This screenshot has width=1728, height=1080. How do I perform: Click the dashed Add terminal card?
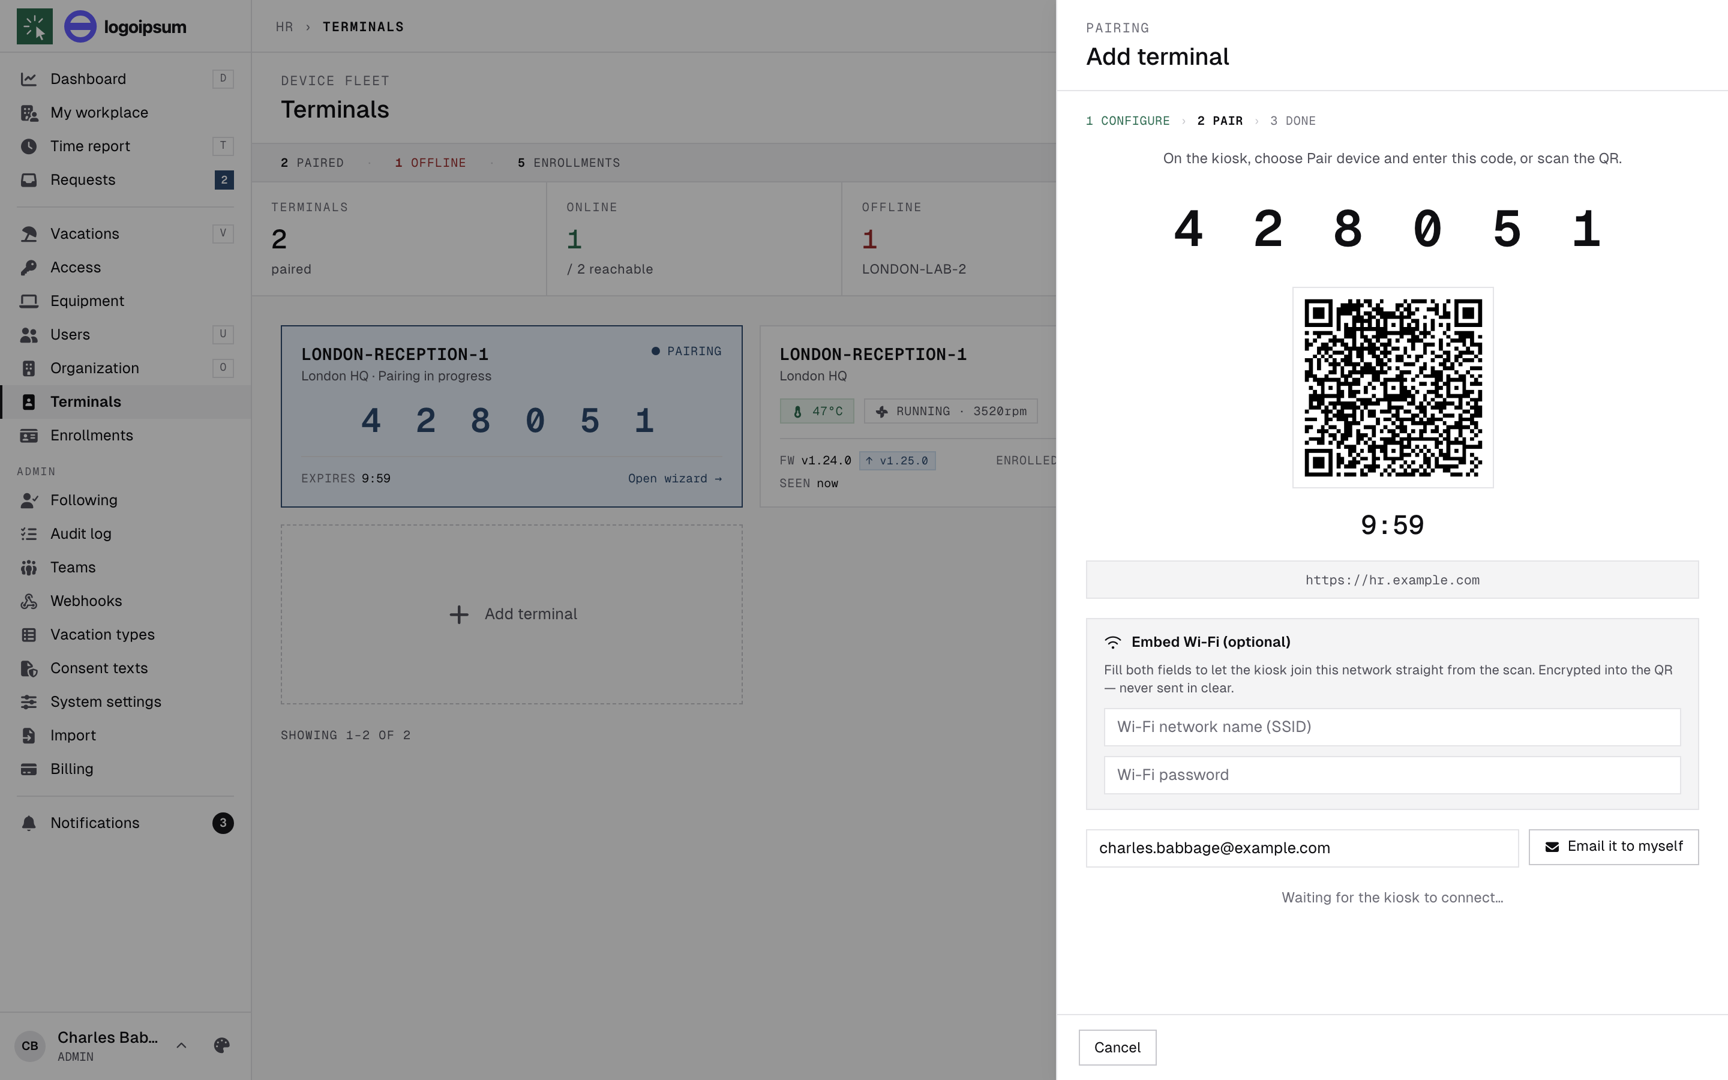(511, 614)
